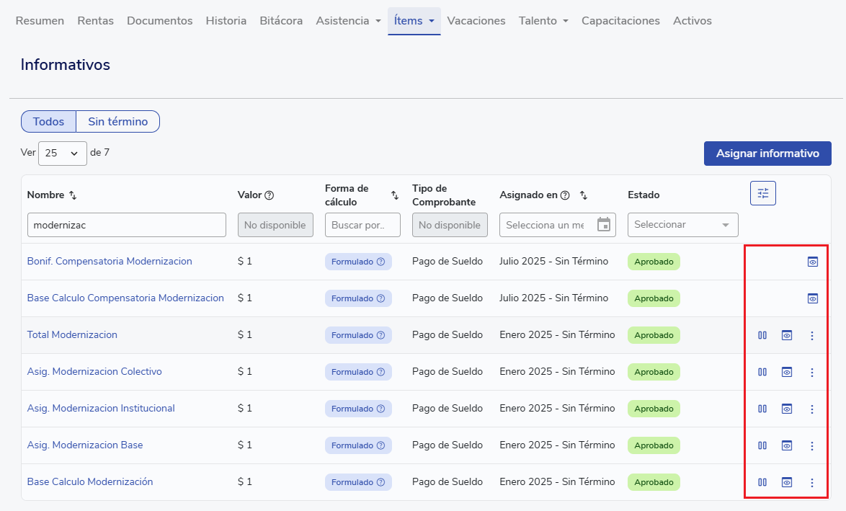Open three-dot menu for Asig. Modernizacion Institucional
The width and height of the screenshot is (846, 511).
coord(812,409)
